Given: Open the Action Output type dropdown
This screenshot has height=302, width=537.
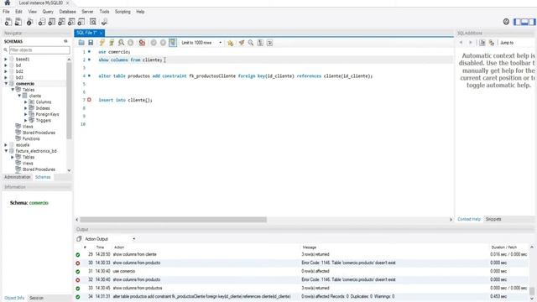Looking at the screenshot, I should (x=110, y=238).
